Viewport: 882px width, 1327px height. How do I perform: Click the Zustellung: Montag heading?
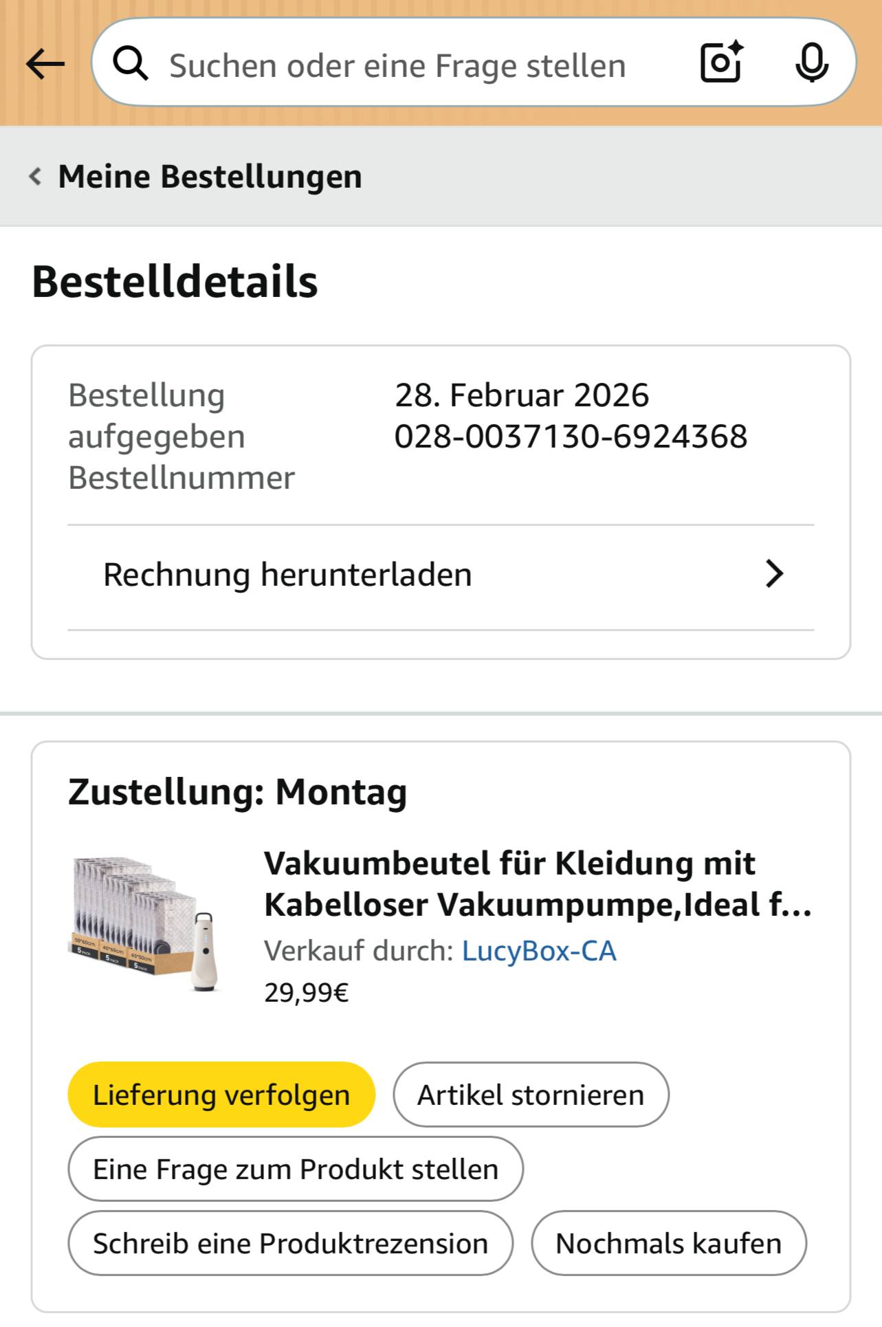click(237, 791)
